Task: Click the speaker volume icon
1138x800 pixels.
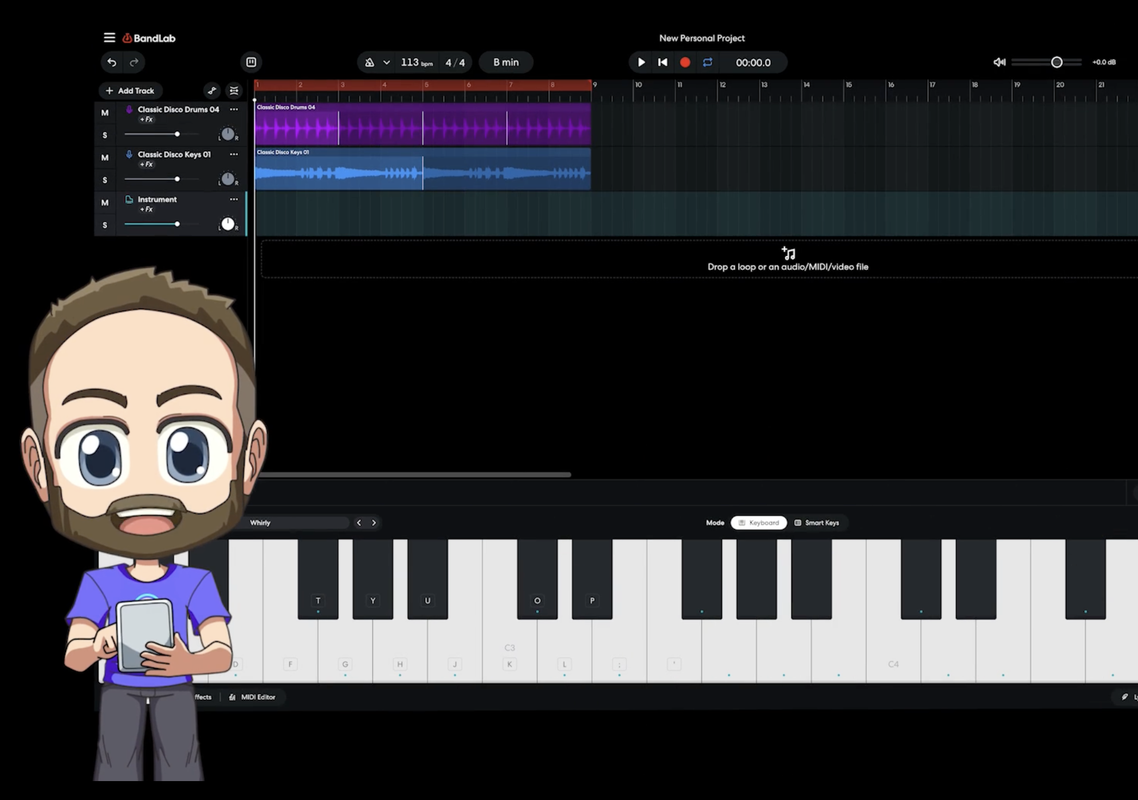Action: point(999,62)
